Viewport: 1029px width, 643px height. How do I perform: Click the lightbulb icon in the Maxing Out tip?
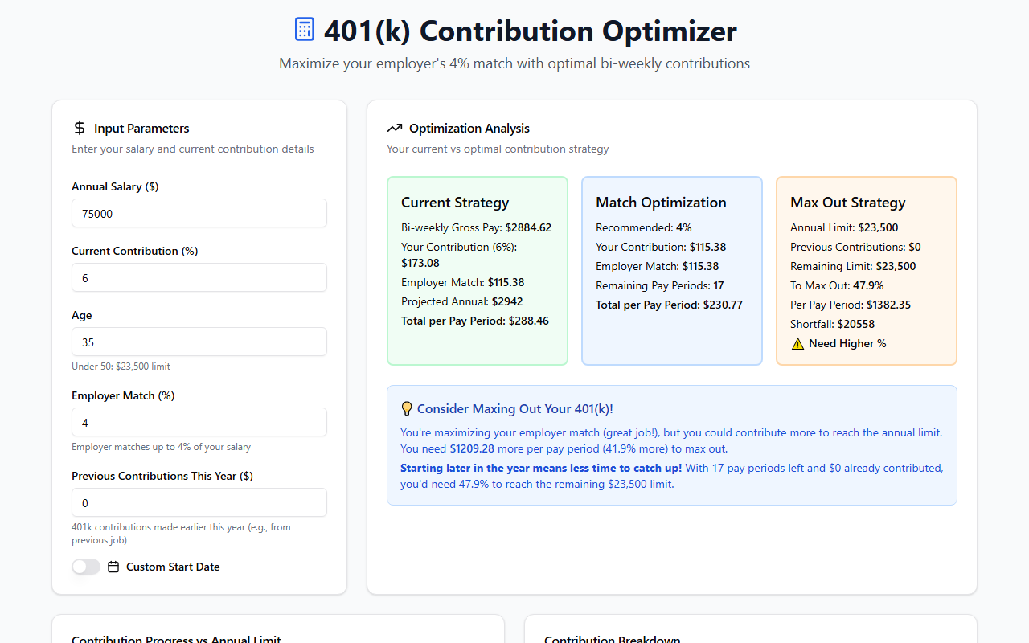click(x=407, y=409)
